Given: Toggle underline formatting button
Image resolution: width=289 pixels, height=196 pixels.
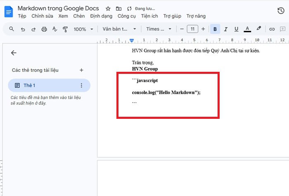Looking at the screenshot, I should tap(236, 29).
